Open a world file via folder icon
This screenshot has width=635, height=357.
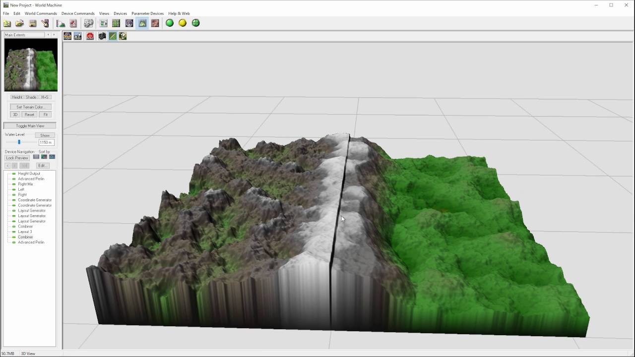[20, 23]
